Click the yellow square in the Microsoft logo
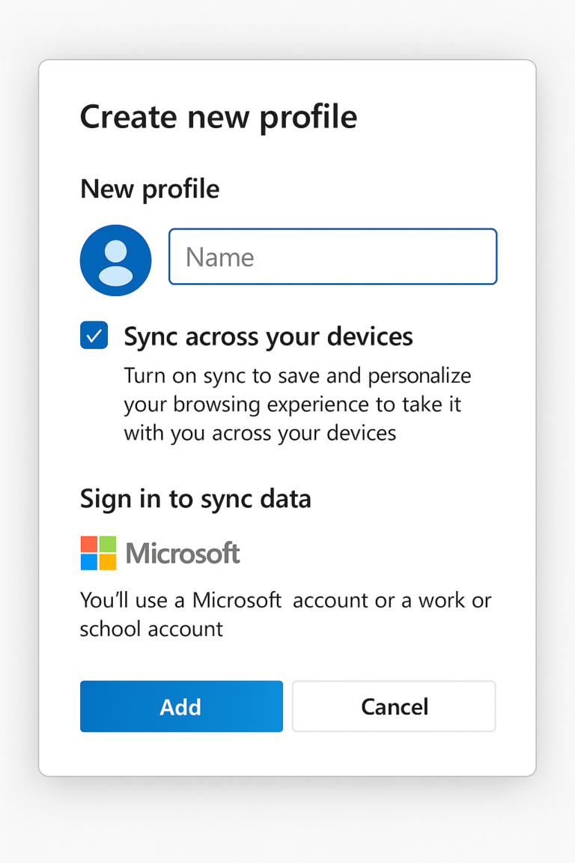This screenshot has height=863, width=575. pyautogui.click(x=107, y=563)
